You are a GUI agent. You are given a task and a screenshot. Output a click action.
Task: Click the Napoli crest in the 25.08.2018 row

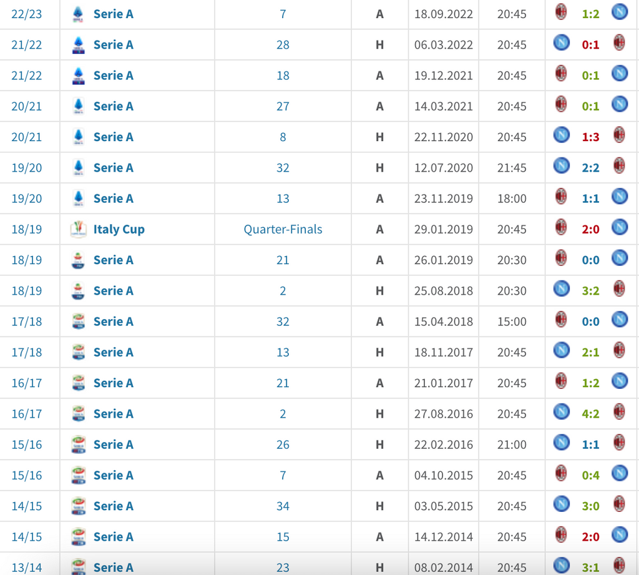point(561,288)
